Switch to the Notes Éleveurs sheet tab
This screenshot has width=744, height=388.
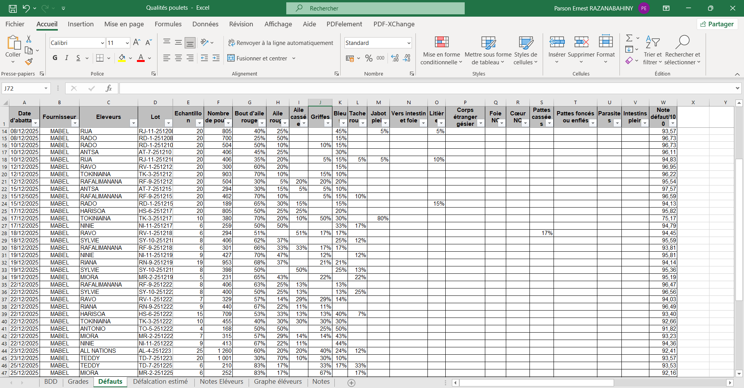click(x=221, y=382)
